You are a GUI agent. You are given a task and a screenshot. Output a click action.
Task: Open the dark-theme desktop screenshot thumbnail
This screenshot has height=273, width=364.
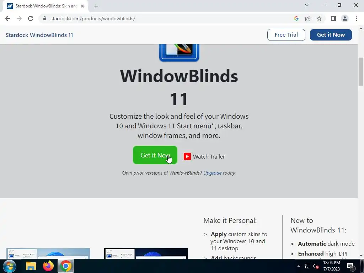(146, 253)
